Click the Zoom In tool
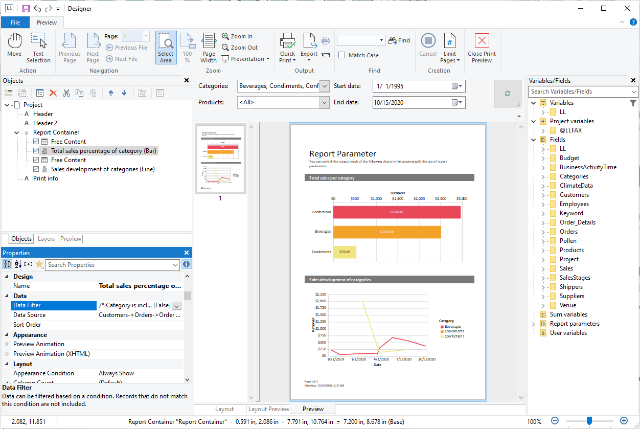The width and height of the screenshot is (640, 429). (x=237, y=36)
